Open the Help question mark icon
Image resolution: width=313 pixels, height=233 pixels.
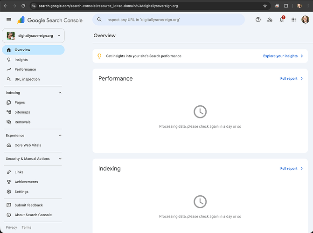[258, 20]
